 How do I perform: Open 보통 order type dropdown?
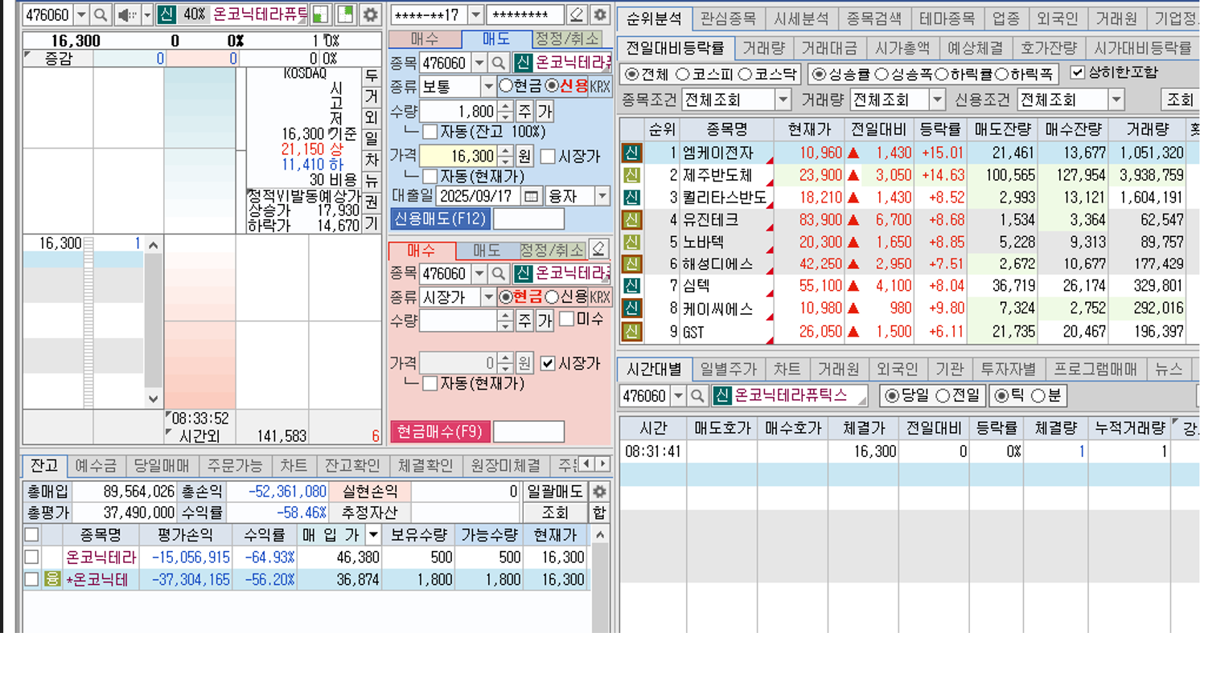(487, 86)
